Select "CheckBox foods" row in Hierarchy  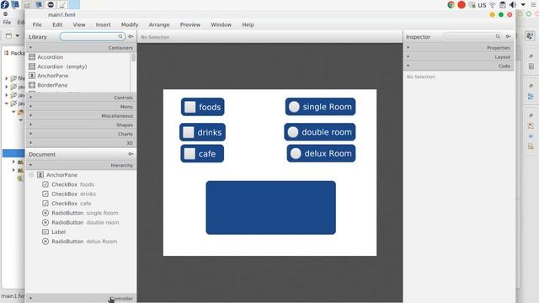tap(81, 184)
